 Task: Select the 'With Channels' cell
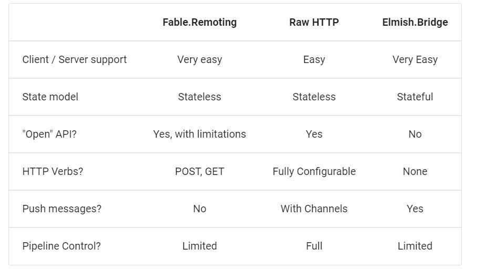314,209
